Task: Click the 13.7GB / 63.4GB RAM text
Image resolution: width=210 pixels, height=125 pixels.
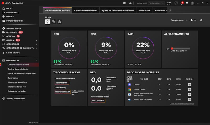Action: [x=134, y=64]
